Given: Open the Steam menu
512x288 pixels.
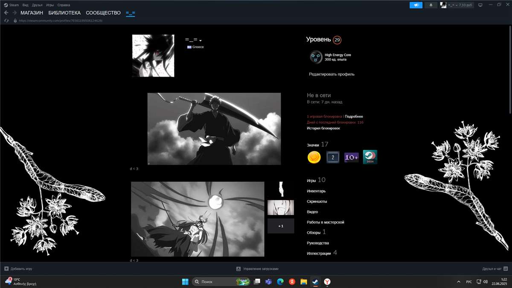Looking at the screenshot, I should [15, 5].
